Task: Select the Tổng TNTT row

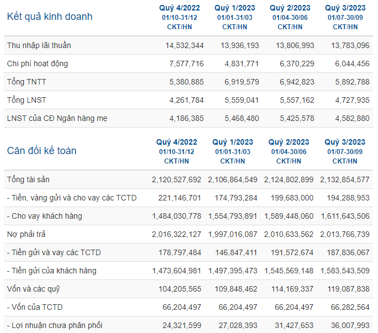Action: click(x=188, y=82)
